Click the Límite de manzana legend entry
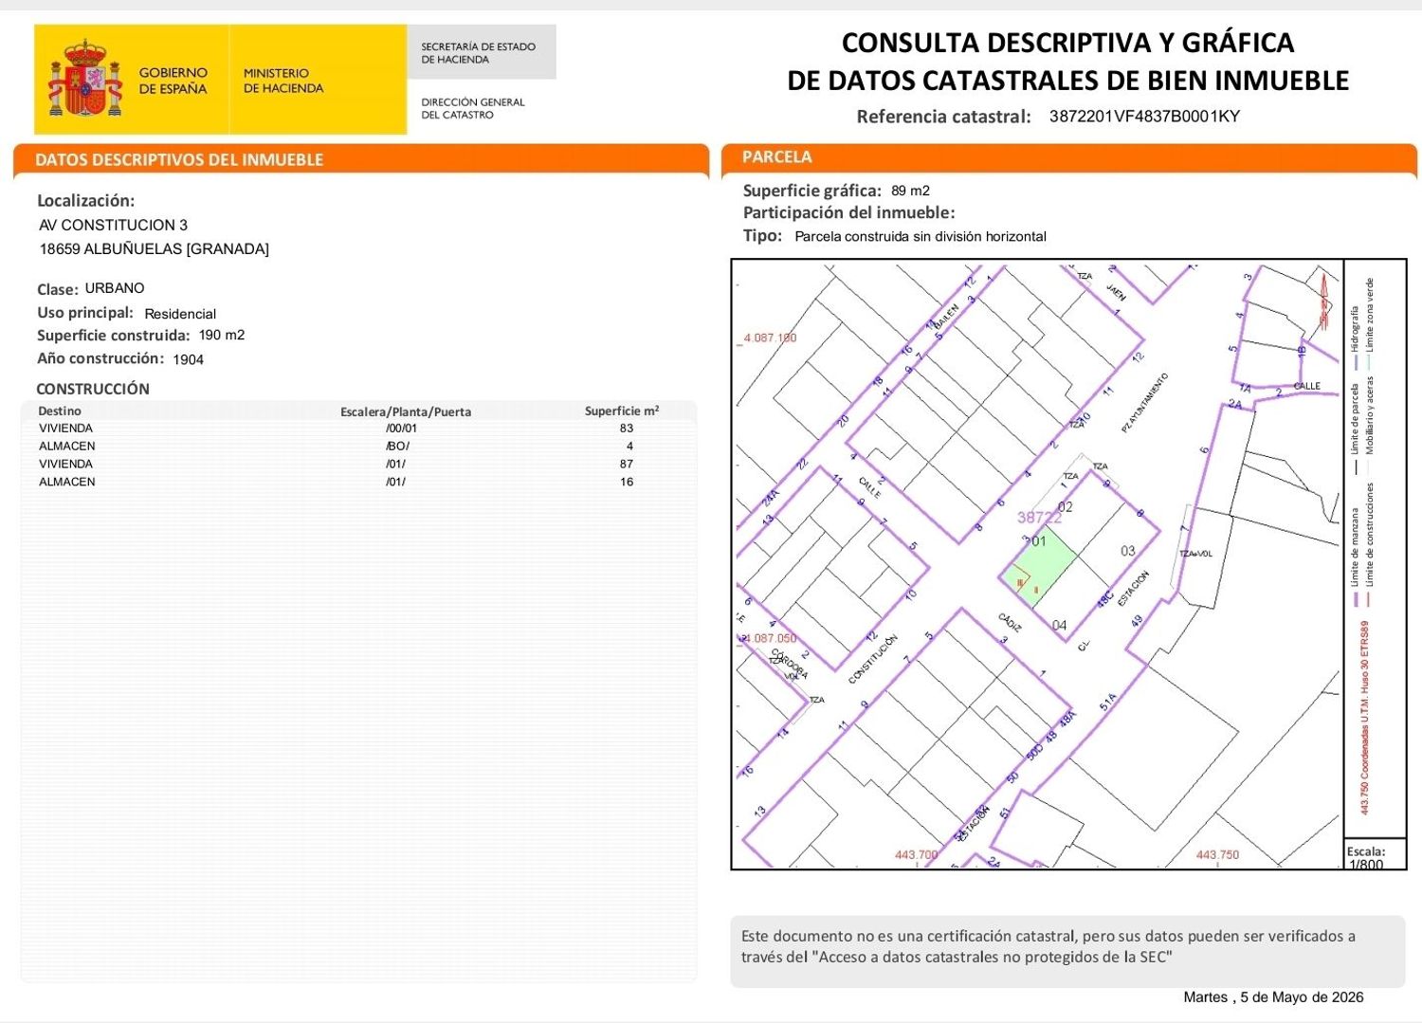 point(1357,558)
